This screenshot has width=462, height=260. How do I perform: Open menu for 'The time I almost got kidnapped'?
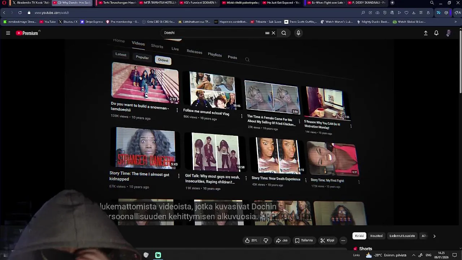178,176
